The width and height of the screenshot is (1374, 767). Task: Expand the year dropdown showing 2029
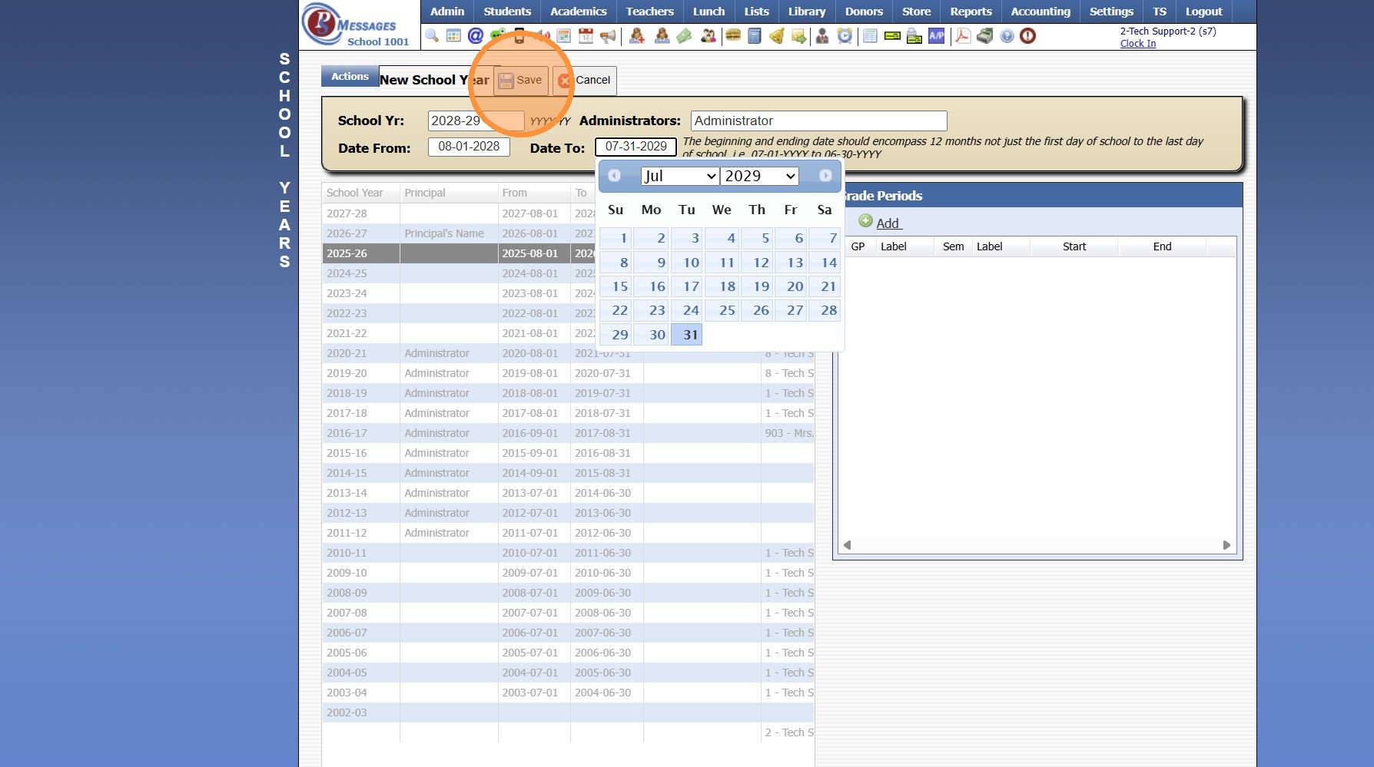[759, 177]
